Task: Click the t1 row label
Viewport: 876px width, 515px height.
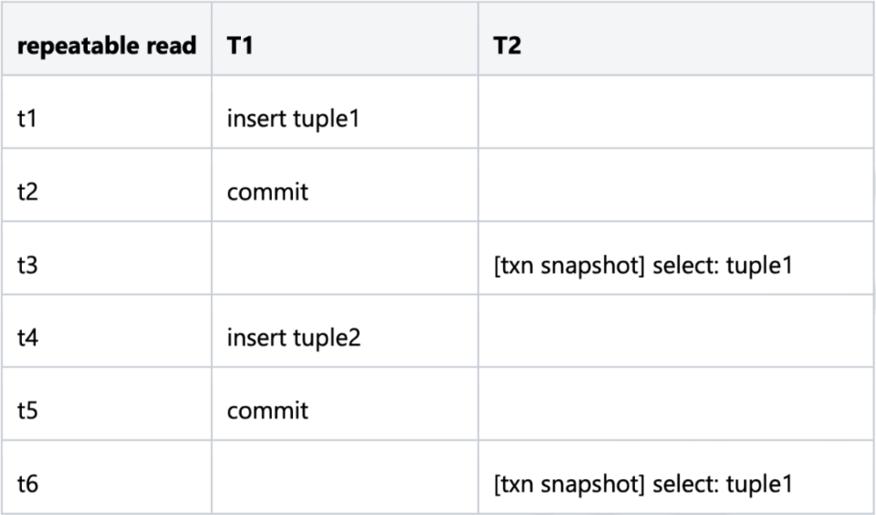Action: click(x=27, y=119)
